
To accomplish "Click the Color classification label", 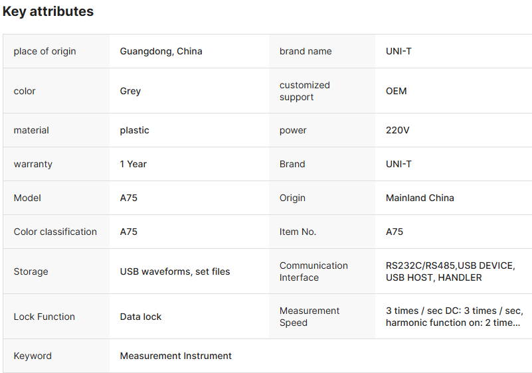I will (x=55, y=232).
